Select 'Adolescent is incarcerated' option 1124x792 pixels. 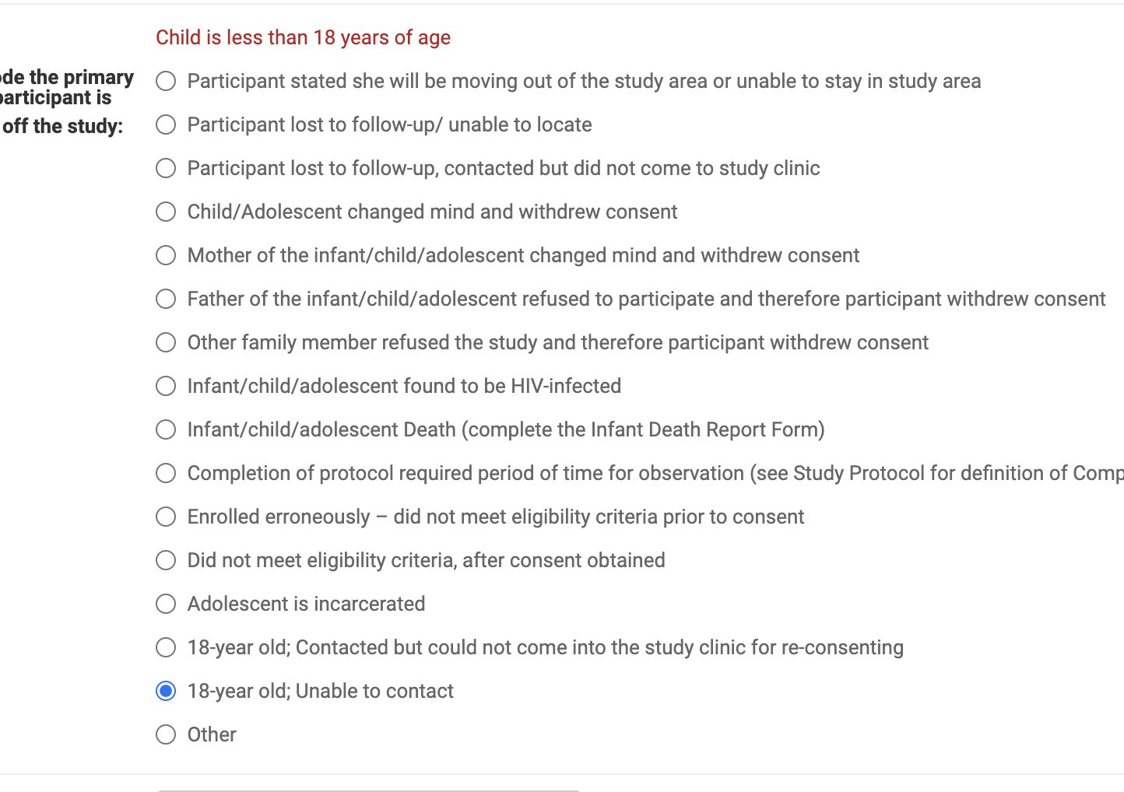[166, 604]
